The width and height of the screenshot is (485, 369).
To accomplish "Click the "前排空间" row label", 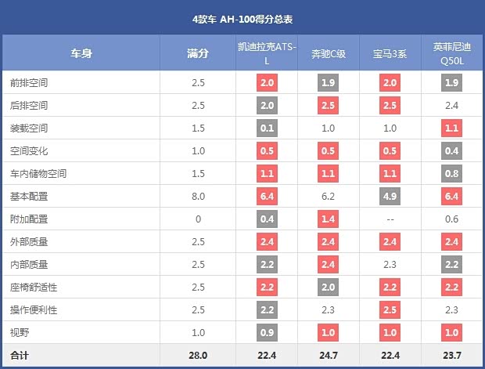I will (28, 82).
